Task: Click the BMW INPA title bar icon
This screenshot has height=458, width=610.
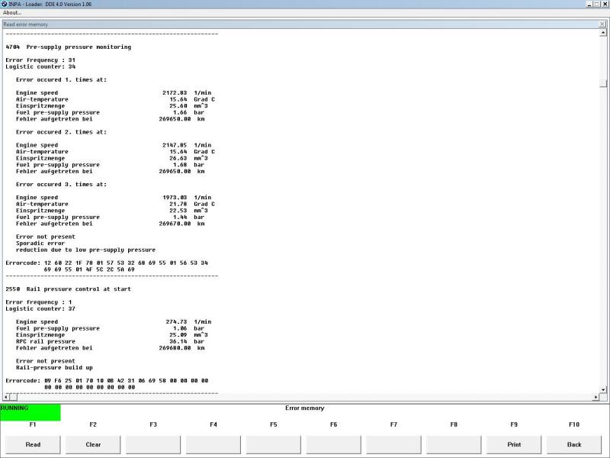Action: tap(5, 5)
